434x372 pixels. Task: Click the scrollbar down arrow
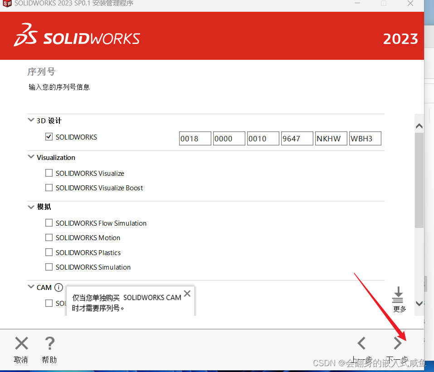tap(419, 304)
